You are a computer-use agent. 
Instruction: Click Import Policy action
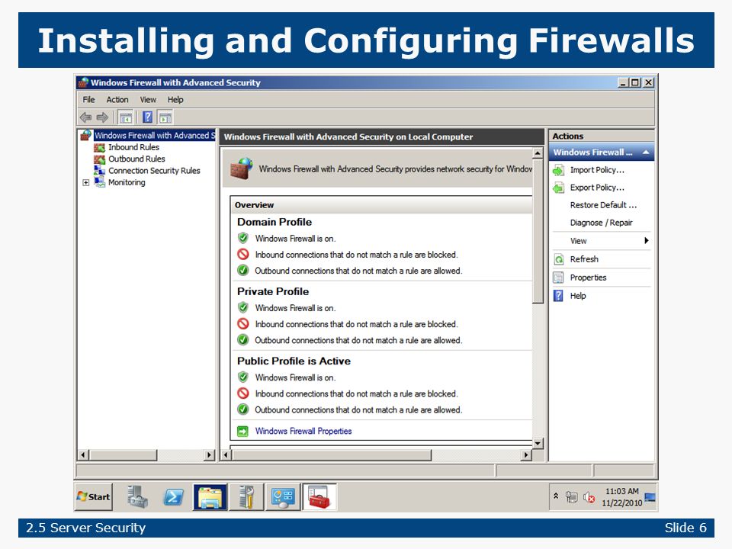(x=597, y=170)
